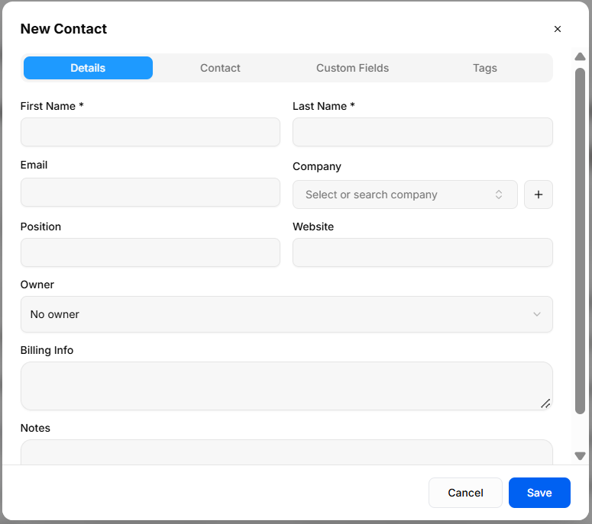The height and width of the screenshot is (524, 592).
Task: Click the scrollbar up arrow
Action: 580,57
